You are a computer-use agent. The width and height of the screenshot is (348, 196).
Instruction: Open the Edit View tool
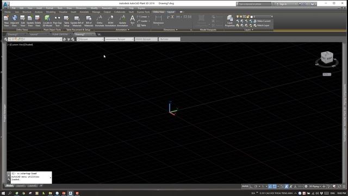coord(23,21)
